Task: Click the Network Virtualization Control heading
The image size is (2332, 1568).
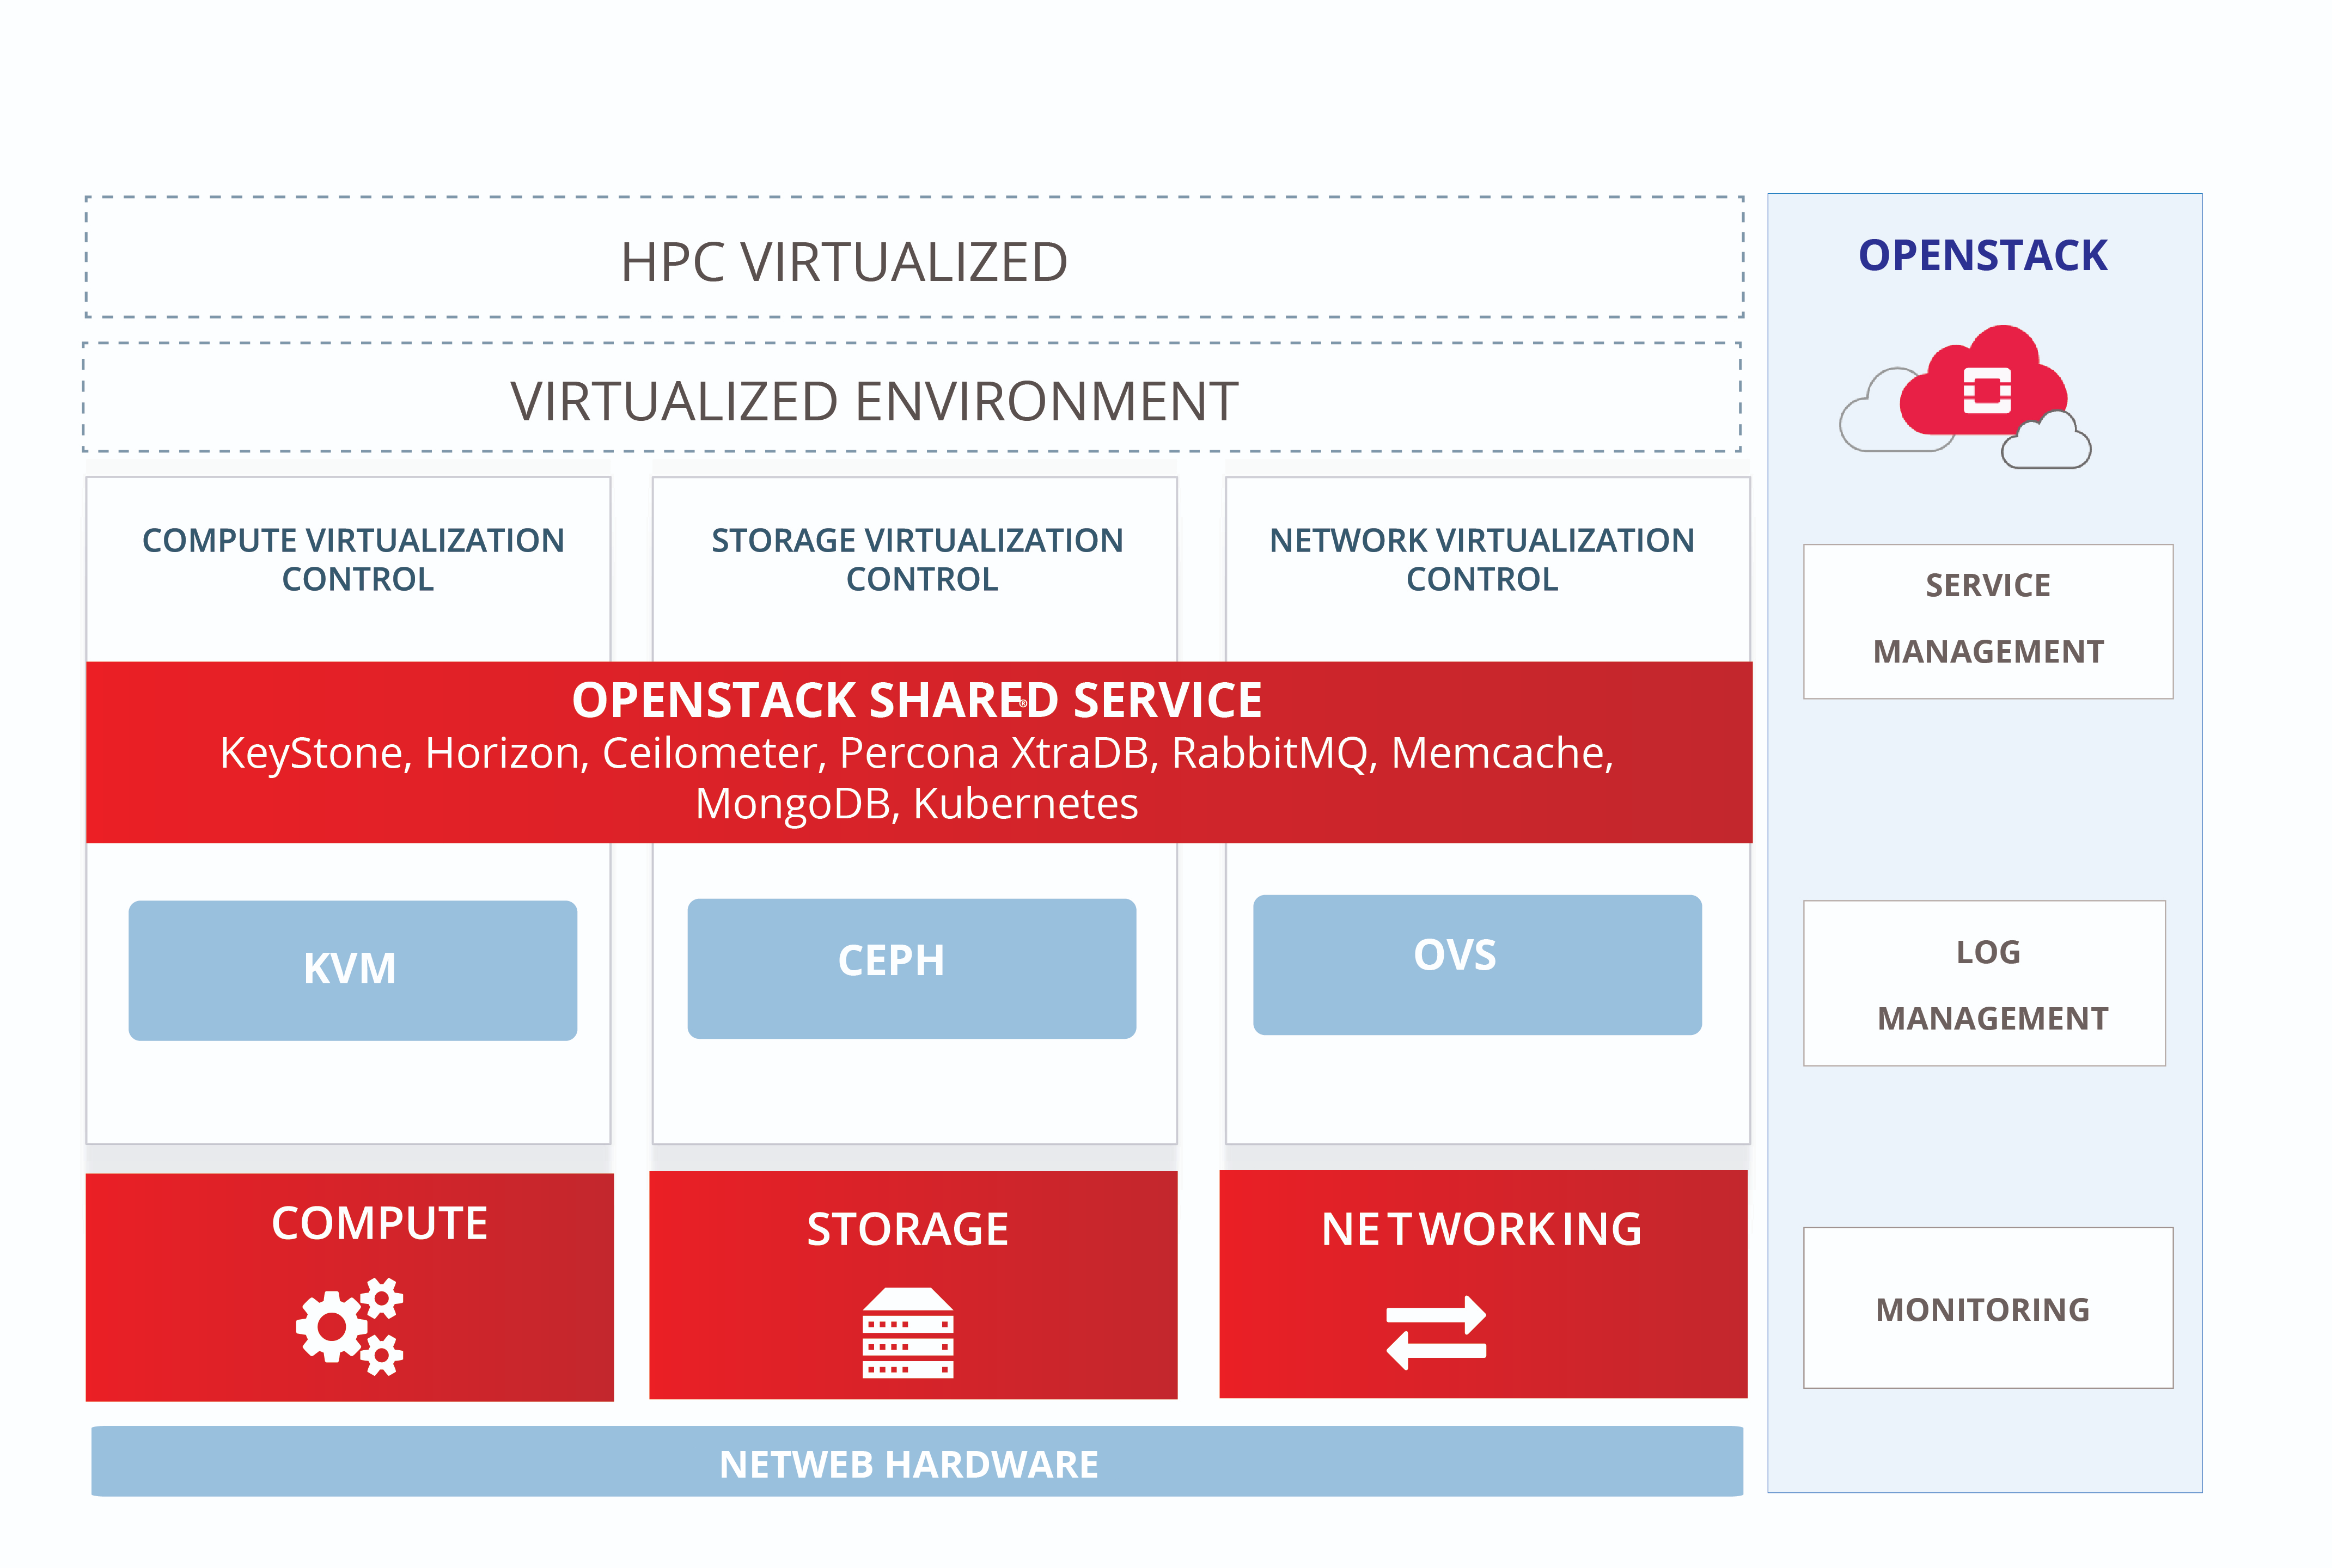Action: pos(1482,560)
